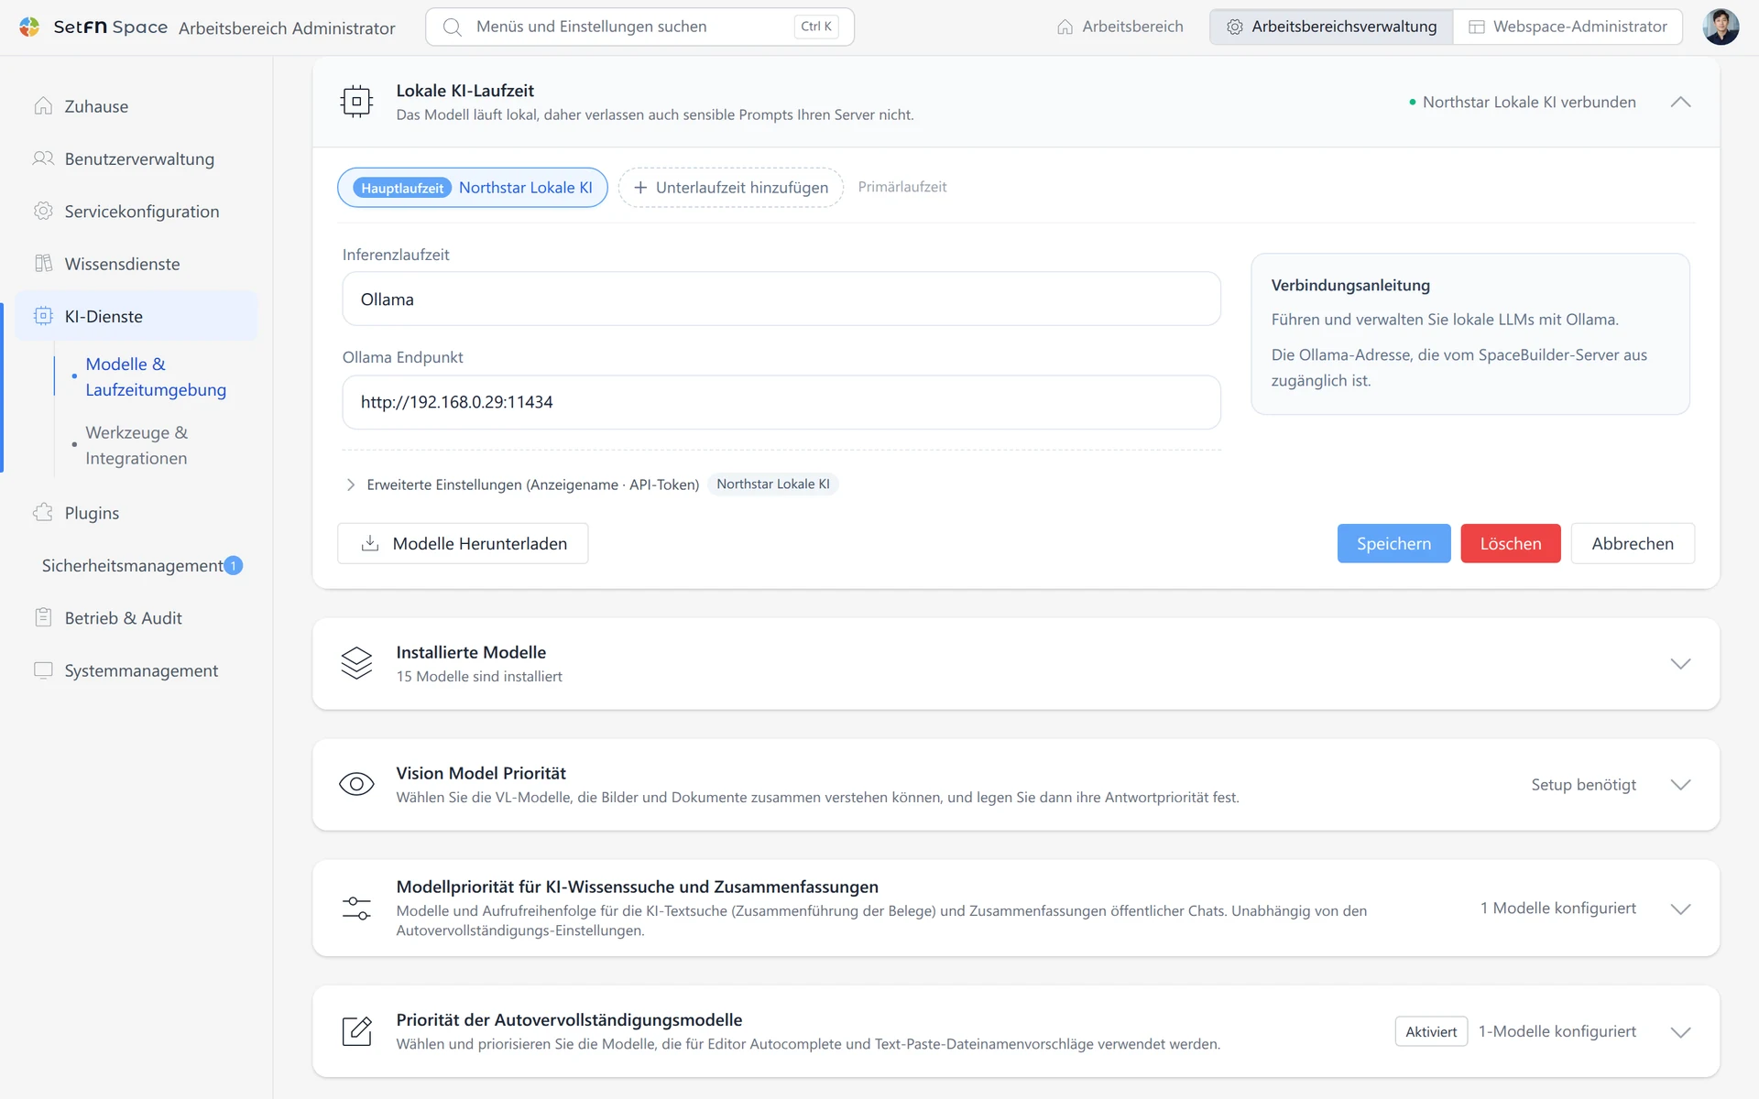The height and width of the screenshot is (1099, 1759).
Task: Open Werkzeuge & Integrationen submenu item
Action: tap(137, 445)
